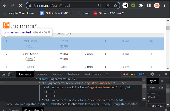This screenshot has height=111, width=170.
Task: Click the 3 km distance cell
Action: [x=125, y=54]
